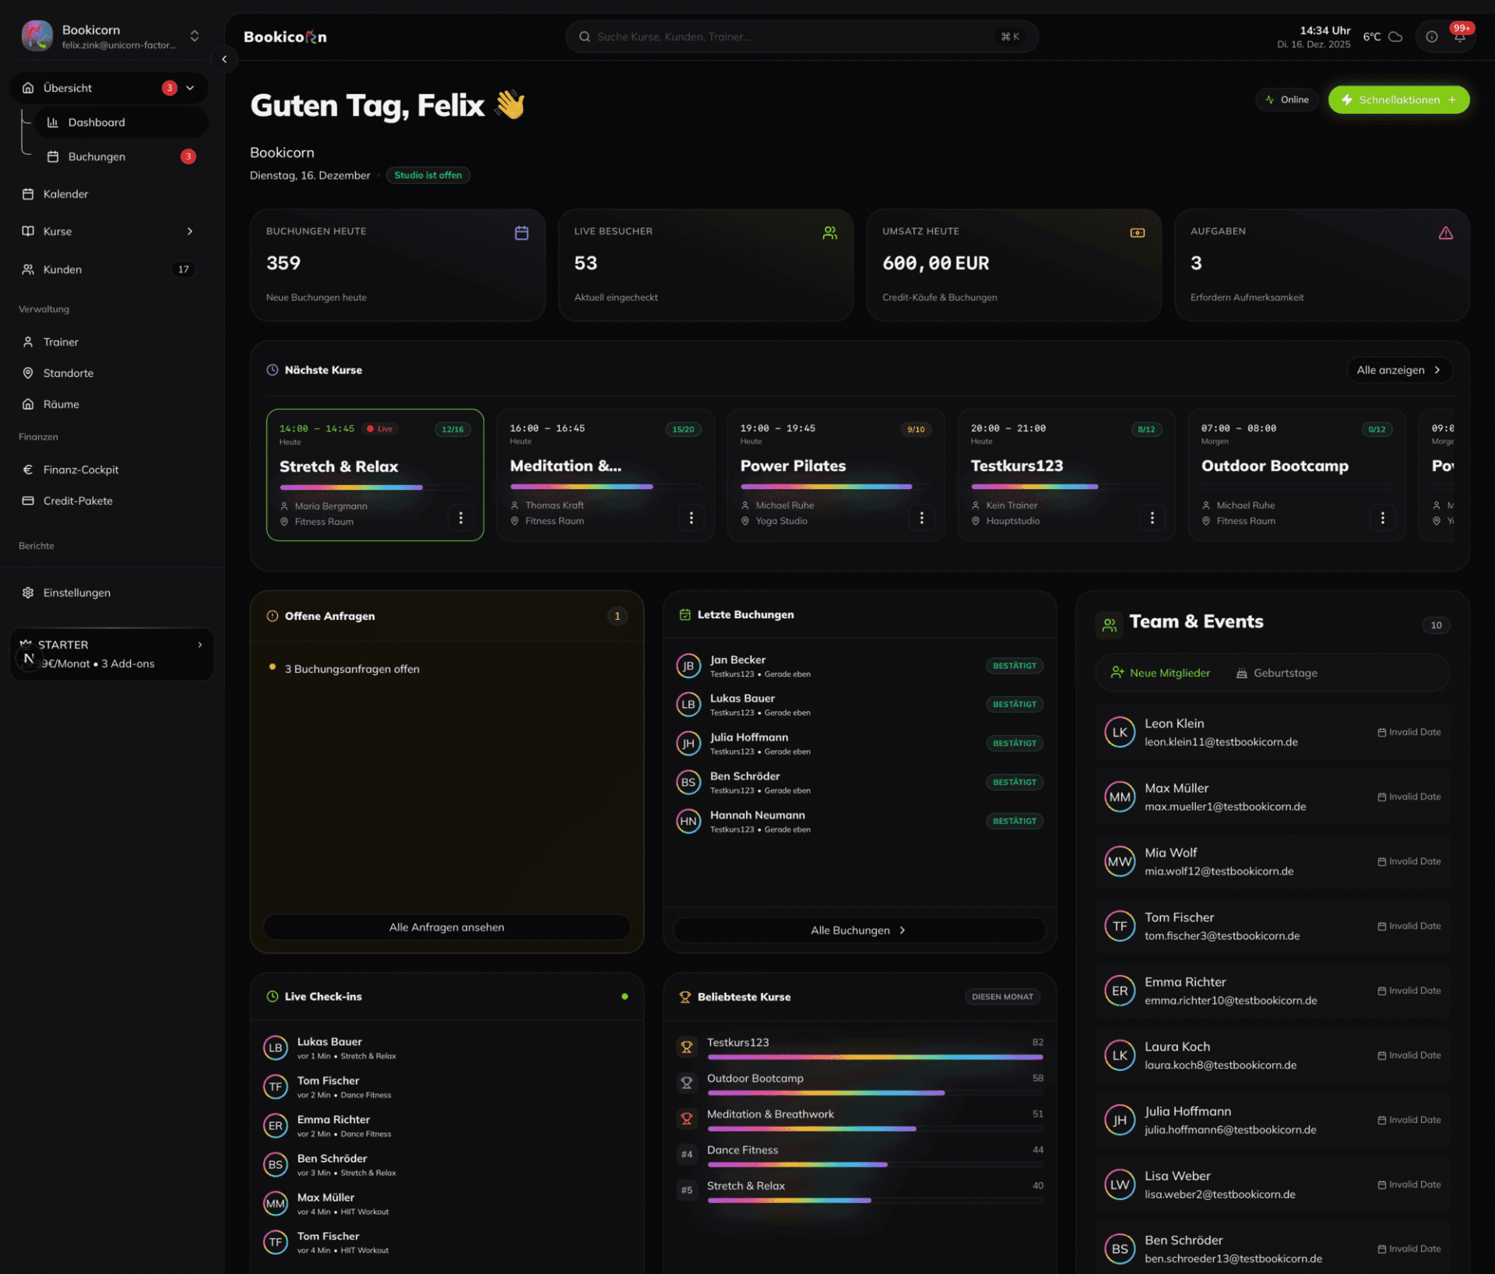Open Kunden via its sidebar icon
1495x1274 pixels.
(x=28, y=269)
